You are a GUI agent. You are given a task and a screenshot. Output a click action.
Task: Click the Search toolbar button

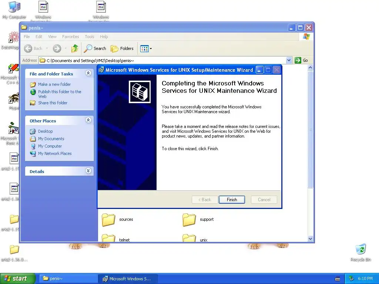(95, 48)
